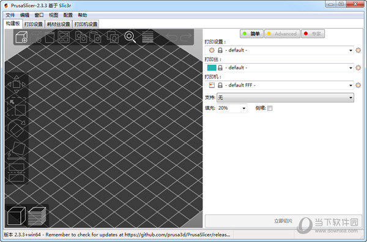Viewport: 367px width, 242px height.
Task: Expand the 填充 20% infill dropdown
Action: (232, 108)
